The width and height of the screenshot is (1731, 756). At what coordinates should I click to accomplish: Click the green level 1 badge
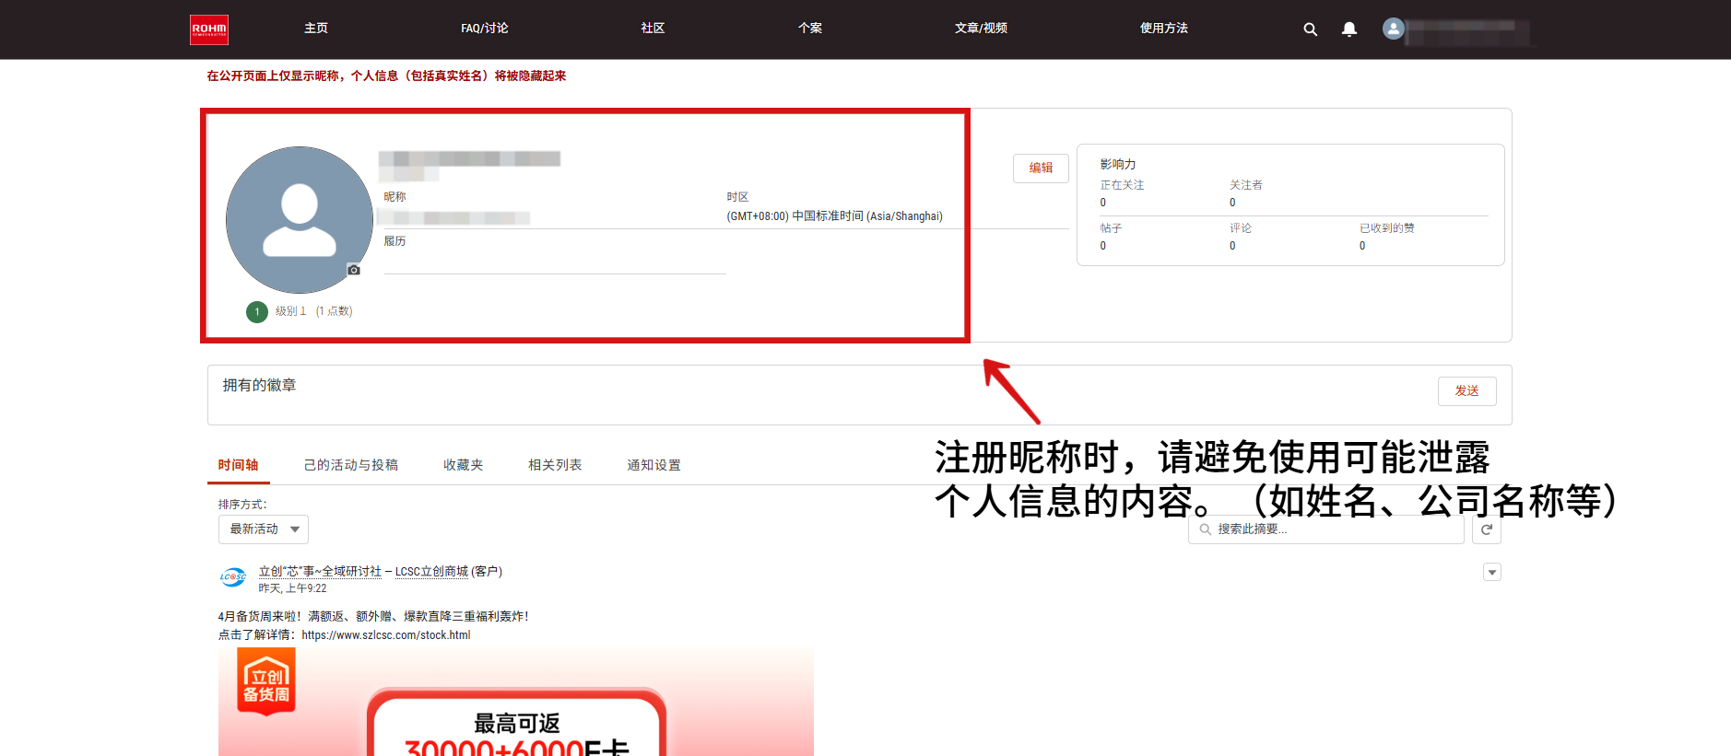pyautogui.click(x=257, y=312)
